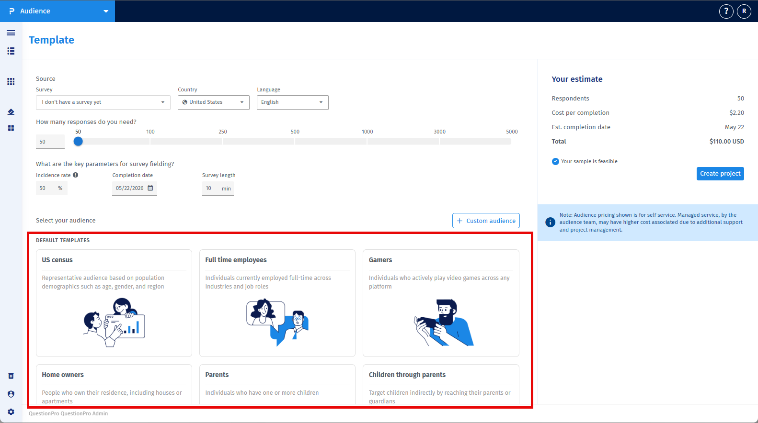Click the May 22 estimated completion date
The image size is (758, 423).
[x=735, y=127]
